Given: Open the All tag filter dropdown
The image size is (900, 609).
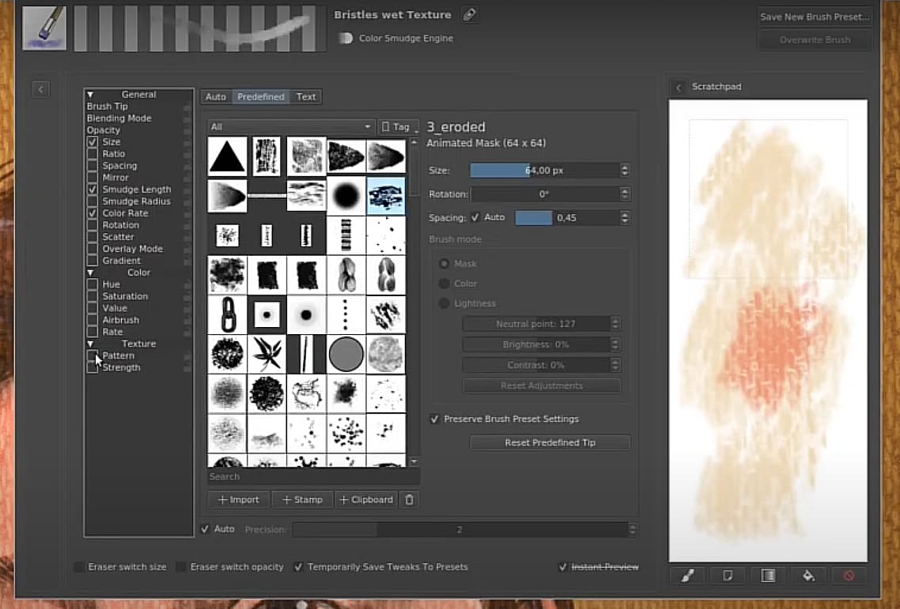Looking at the screenshot, I should [291, 127].
